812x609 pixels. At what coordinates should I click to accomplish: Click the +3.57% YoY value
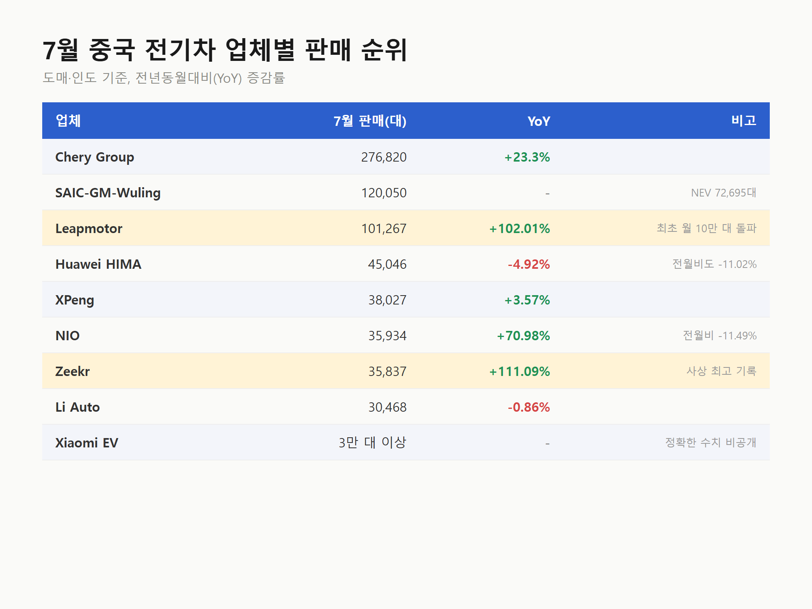[527, 300]
